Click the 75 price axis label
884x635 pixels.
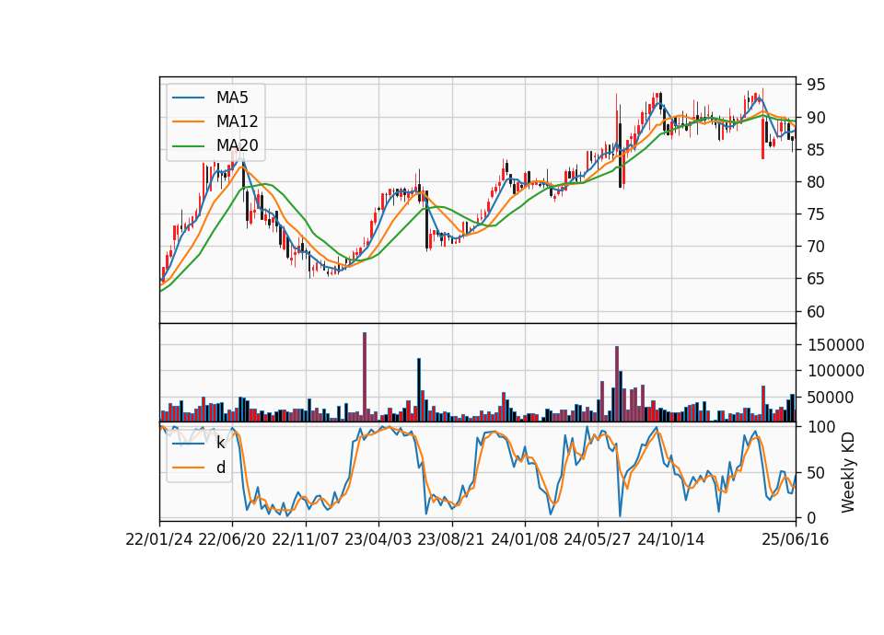point(816,214)
